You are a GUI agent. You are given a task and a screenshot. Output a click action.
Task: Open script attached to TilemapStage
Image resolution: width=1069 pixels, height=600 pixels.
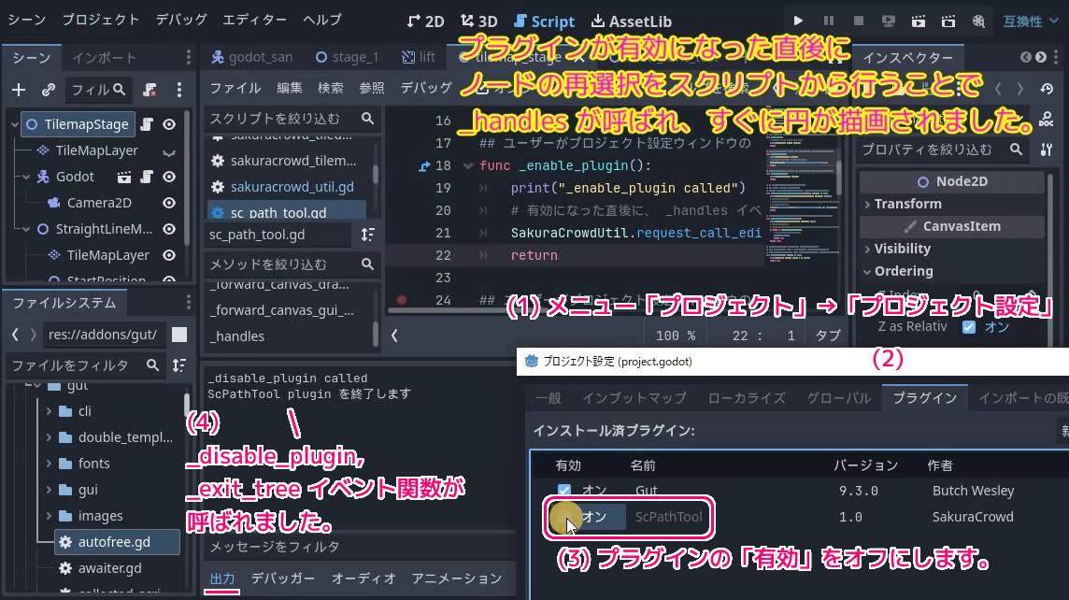click(x=147, y=124)
